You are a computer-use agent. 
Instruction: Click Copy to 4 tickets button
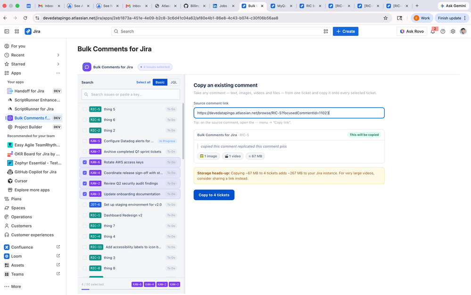(214, 195)
